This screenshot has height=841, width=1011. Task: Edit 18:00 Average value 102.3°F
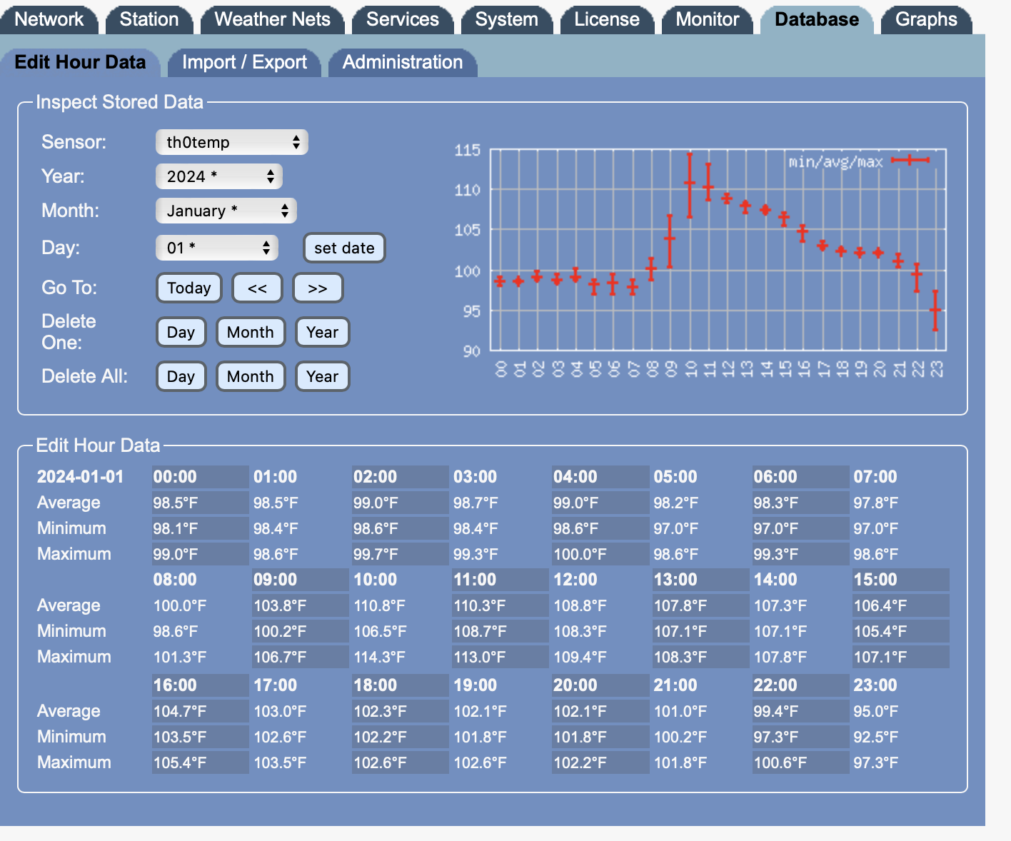coord(400,711)
